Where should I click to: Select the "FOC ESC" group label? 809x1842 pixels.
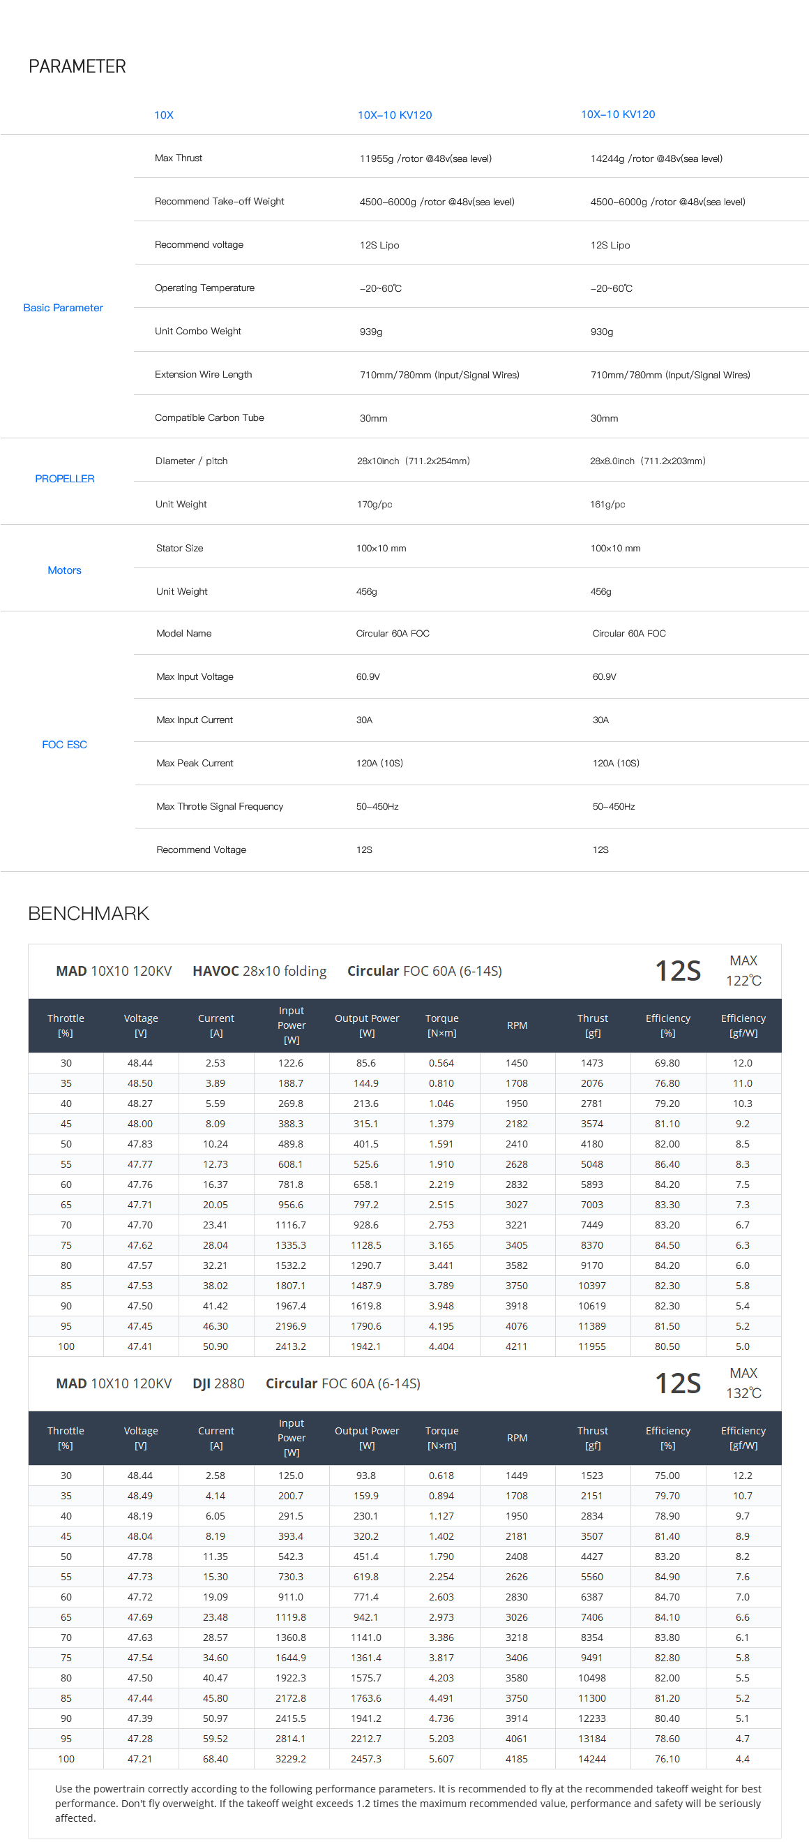64,744
